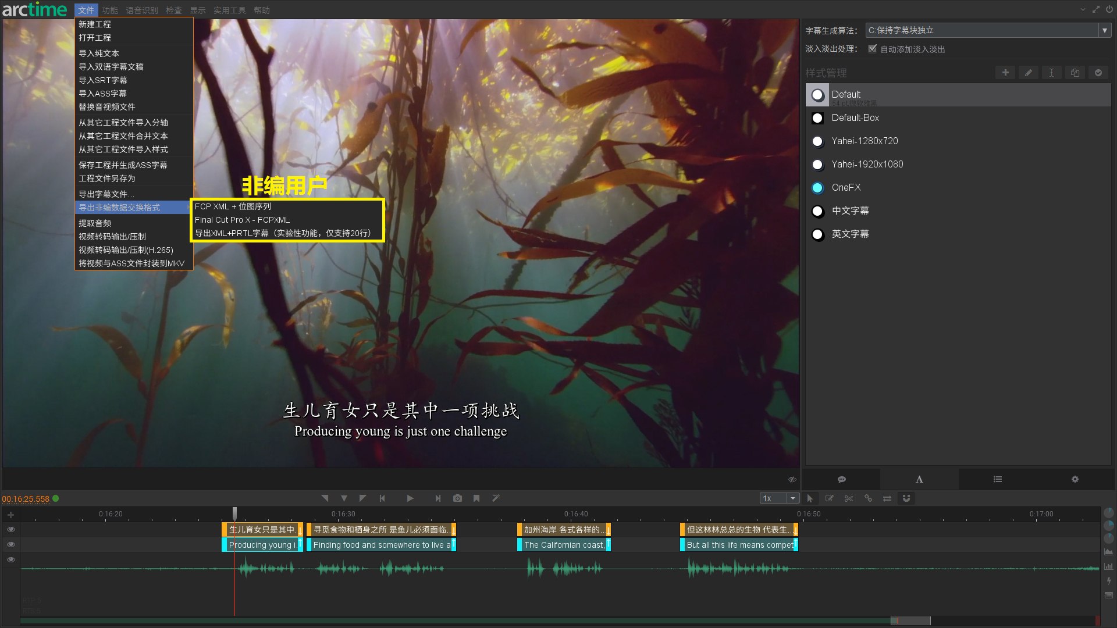
Task: Click the edit style pencil icon
Action: pyautogui.click(x=1028, y=73)
